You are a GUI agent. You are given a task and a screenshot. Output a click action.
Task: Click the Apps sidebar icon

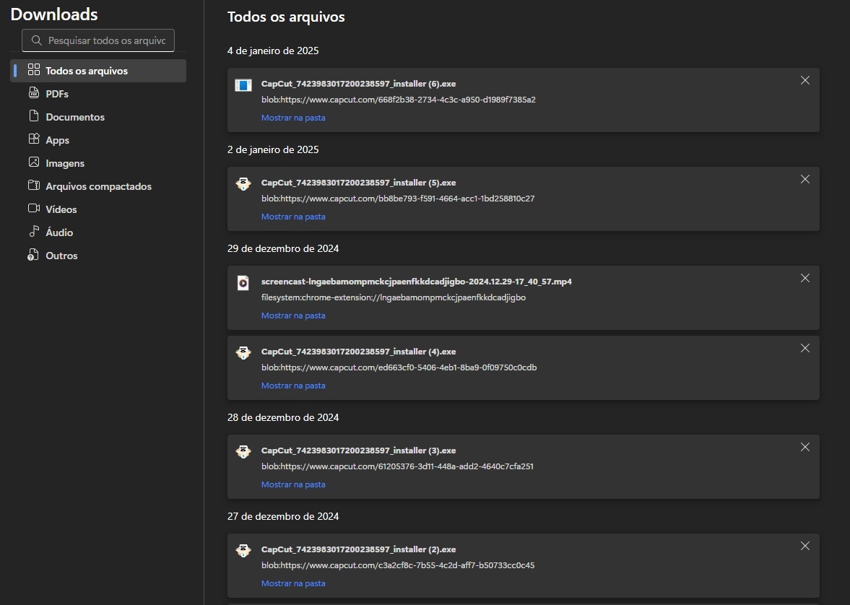pos(34,139)
